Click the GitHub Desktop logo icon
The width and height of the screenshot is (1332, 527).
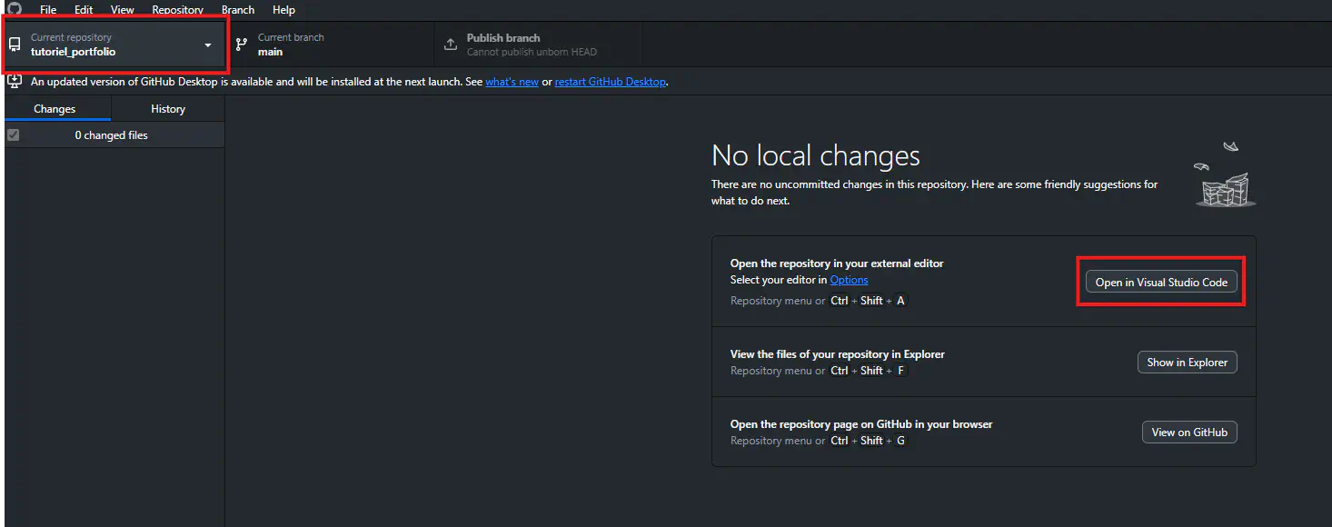(x=14, y=8)
